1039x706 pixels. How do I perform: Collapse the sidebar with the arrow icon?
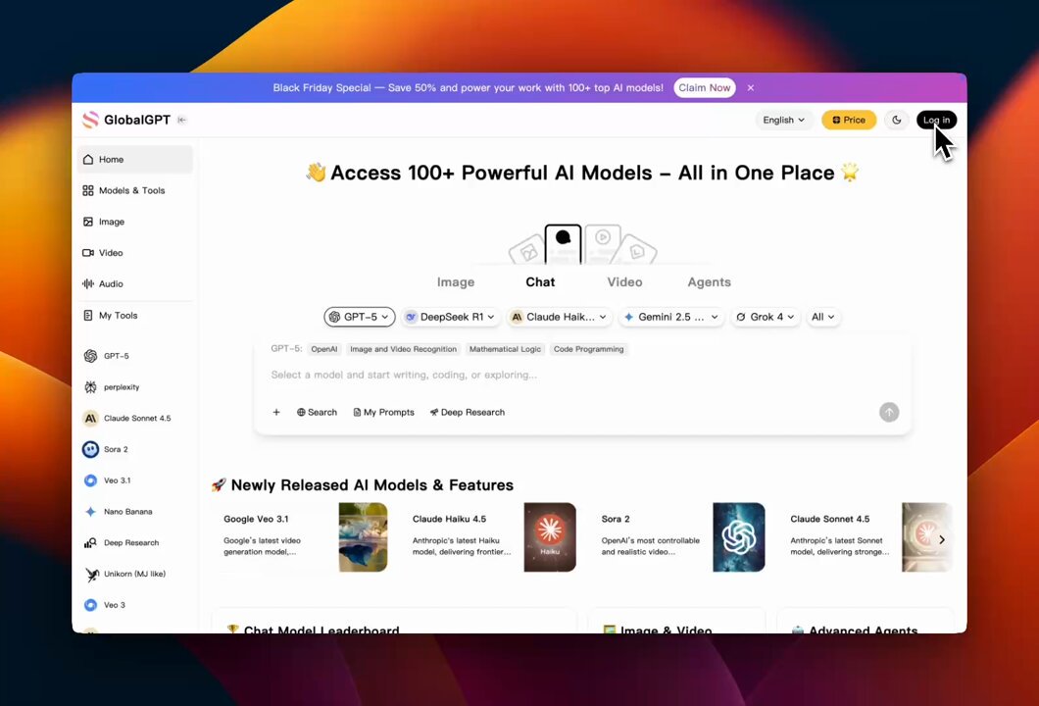[x=181, y=120]
